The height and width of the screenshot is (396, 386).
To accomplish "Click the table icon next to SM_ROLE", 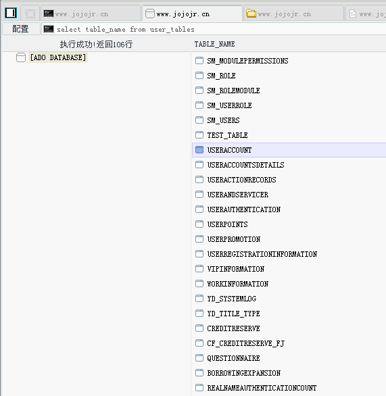I will pyautogui.click(x=199, y=76).
